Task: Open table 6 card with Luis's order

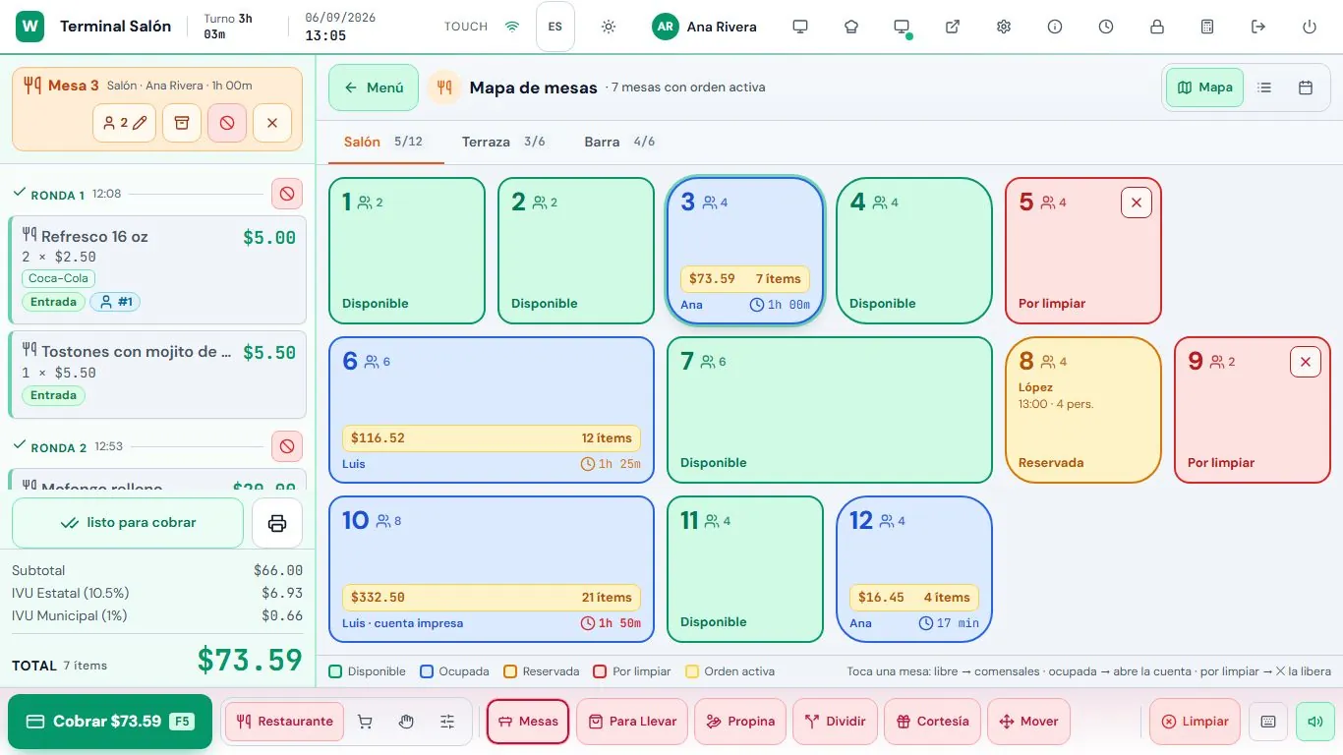Action: (x=492, y=410)
